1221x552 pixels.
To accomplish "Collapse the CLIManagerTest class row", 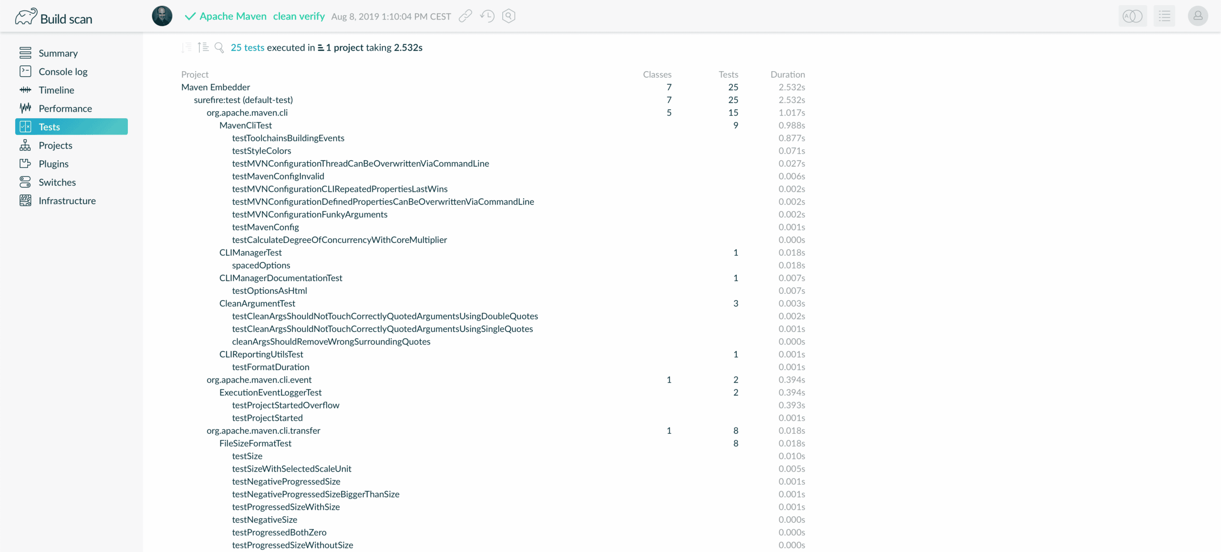I will [250, 252].
